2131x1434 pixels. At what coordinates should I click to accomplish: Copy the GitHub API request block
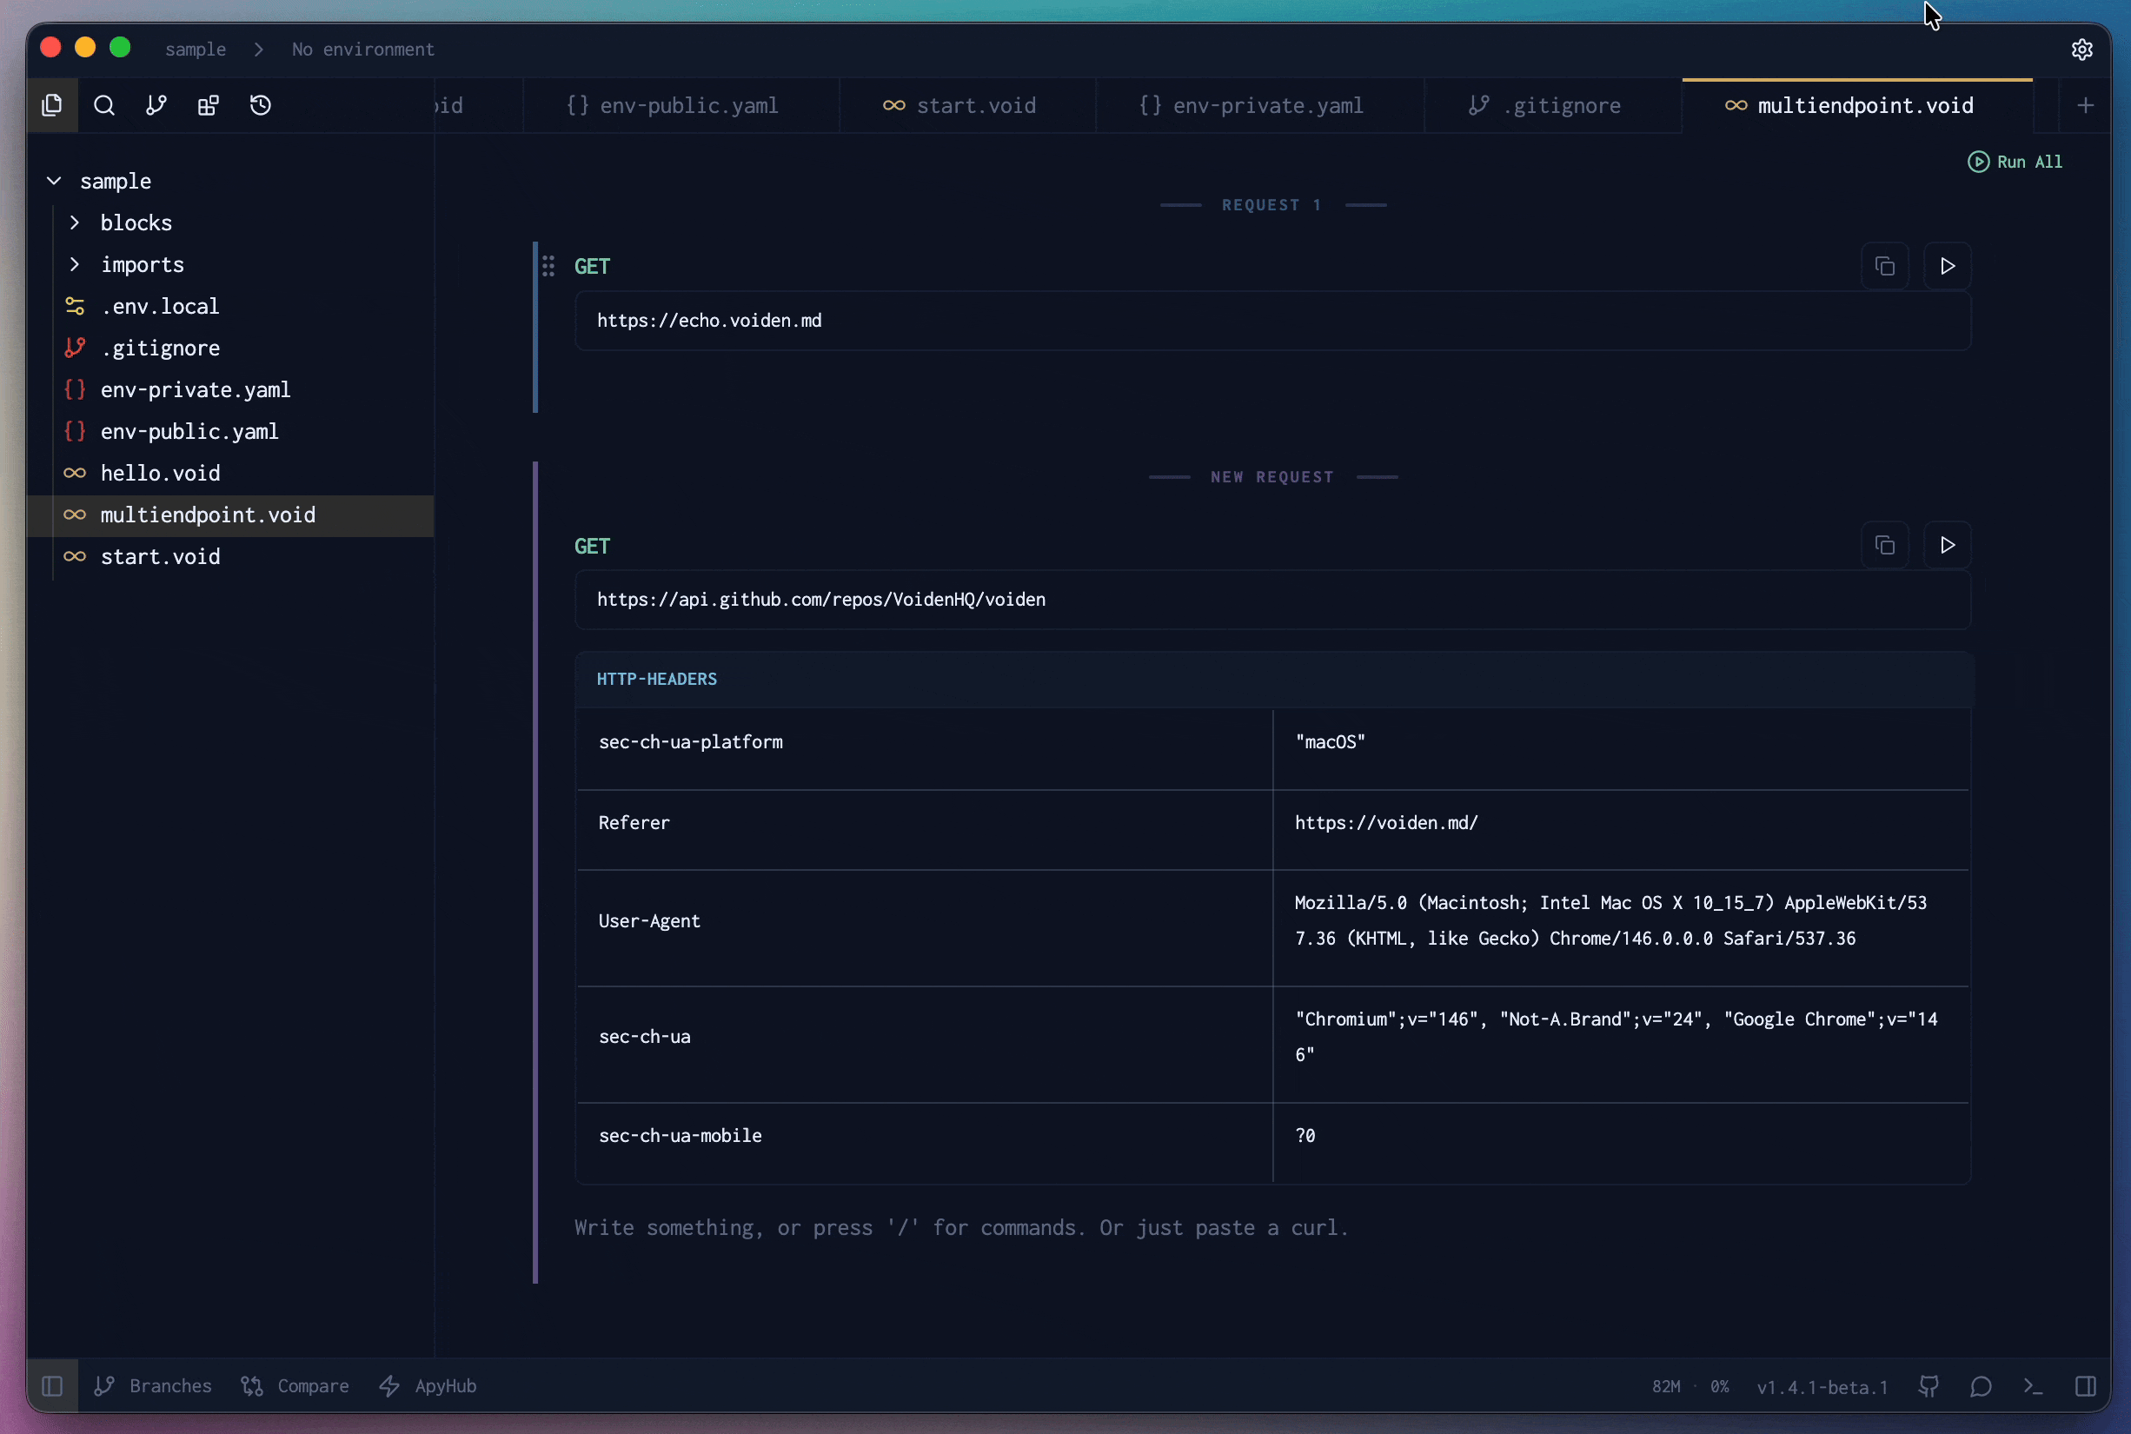click(x=1884, y=546)
